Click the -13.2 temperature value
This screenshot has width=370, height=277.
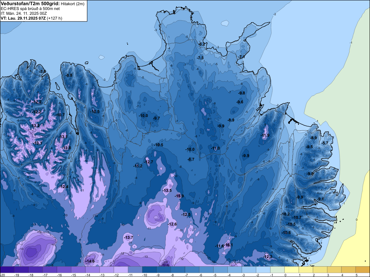[35, 126]
